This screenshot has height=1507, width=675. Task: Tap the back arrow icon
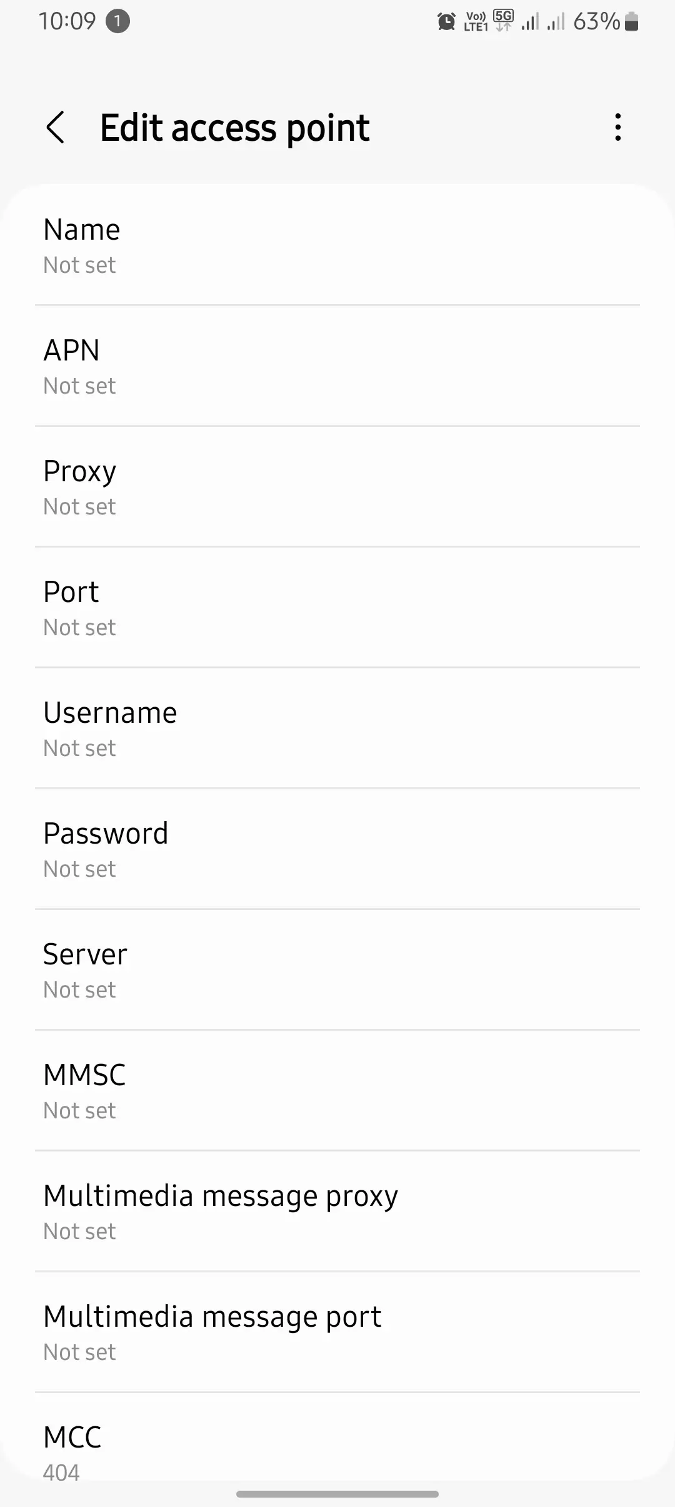56,128
